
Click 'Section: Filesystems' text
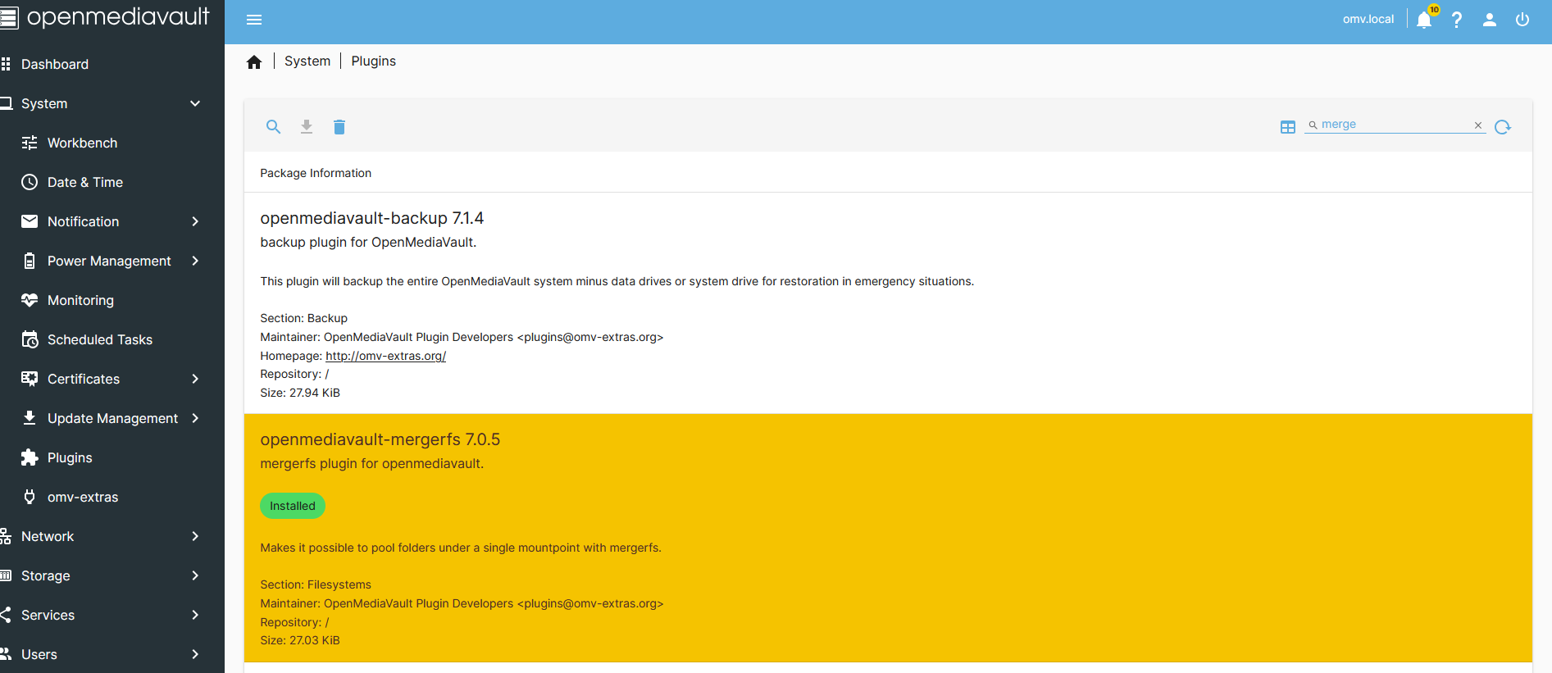[x=316, y=584]
